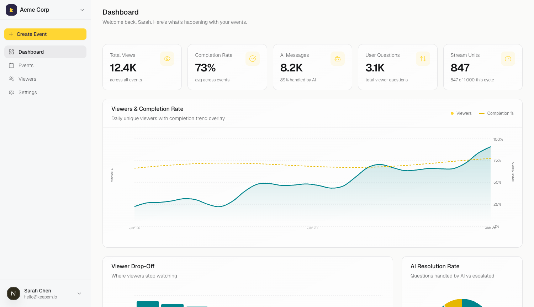Expand the chevron next to hello@keepem.io
The image size is (534, 307).
79,293
